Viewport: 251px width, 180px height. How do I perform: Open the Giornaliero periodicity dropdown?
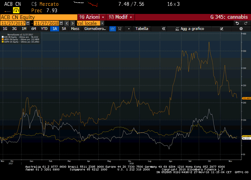click(x=95, y=29)
